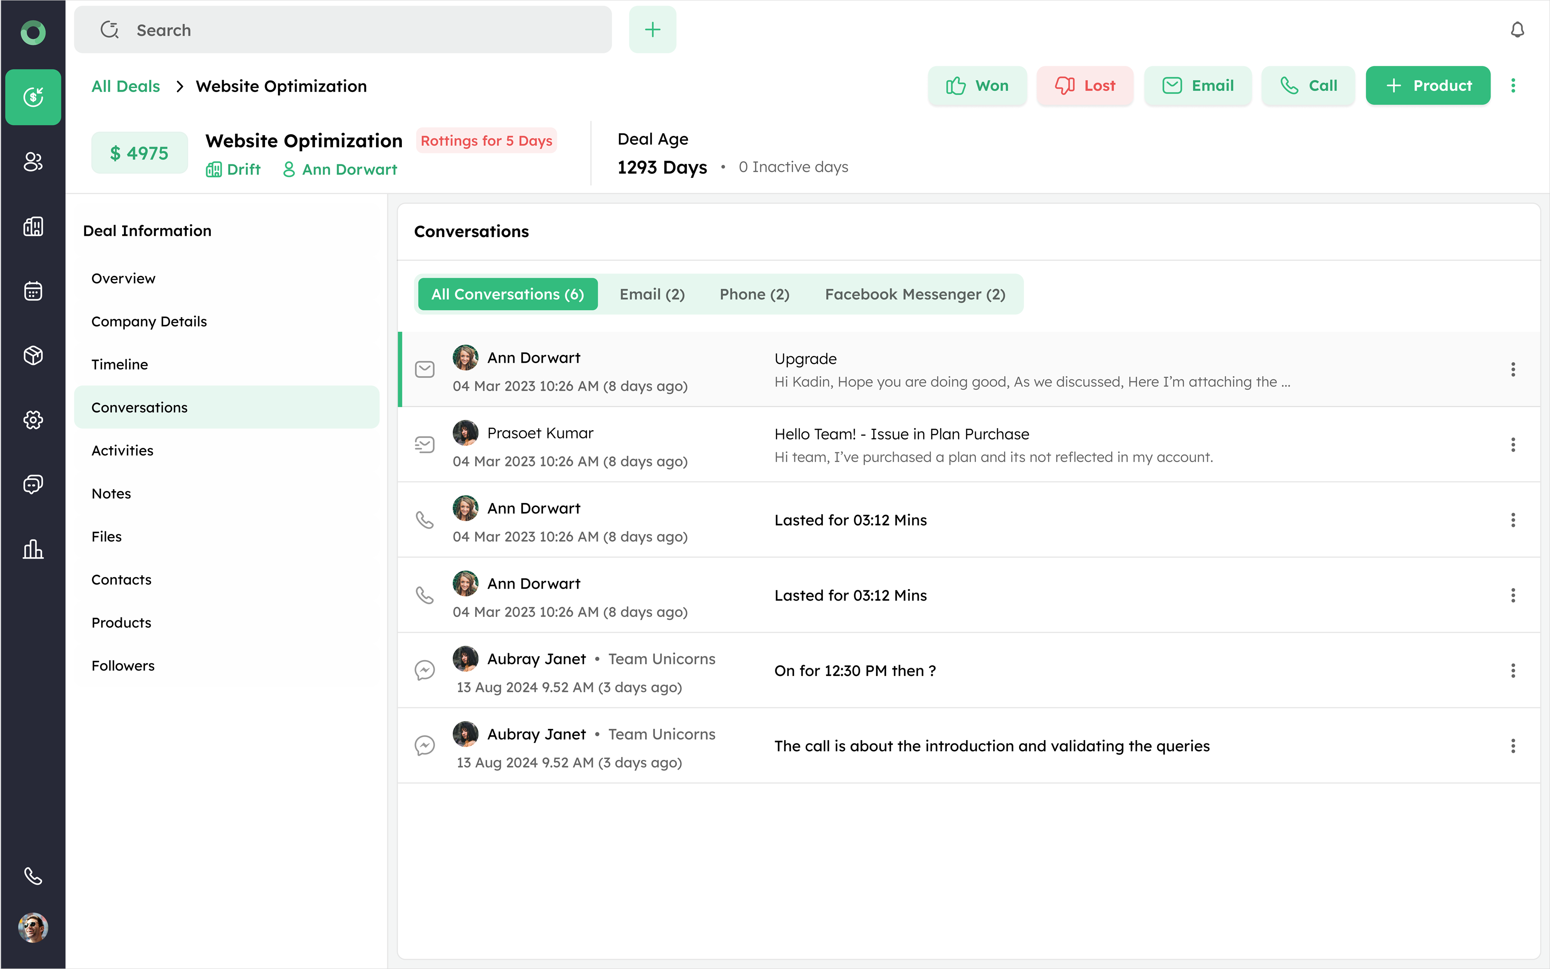Open the reports bar chart icon
The height and width of the screenshot is (969, 1550).
tap(33, 549)
